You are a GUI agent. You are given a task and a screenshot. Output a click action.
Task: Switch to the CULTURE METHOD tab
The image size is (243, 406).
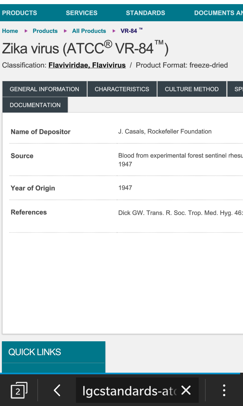point(192,89)
